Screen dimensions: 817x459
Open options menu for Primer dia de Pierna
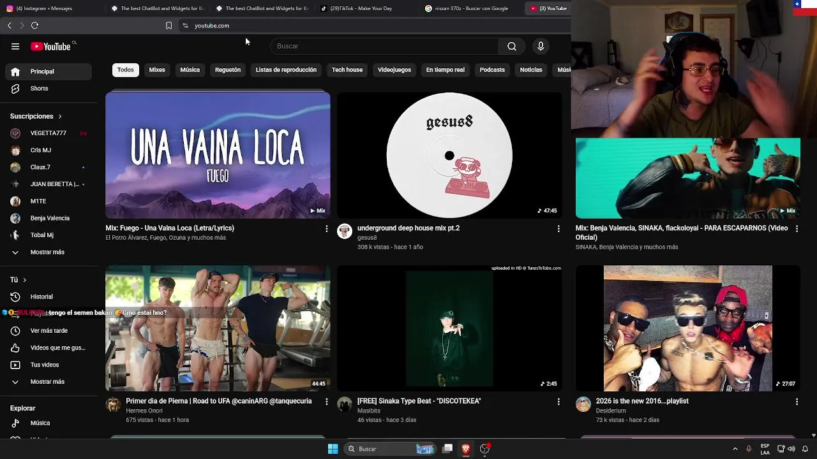(x=326, y=402)
